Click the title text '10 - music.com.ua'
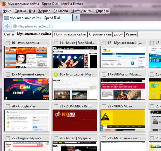This screenshot has height=151, width=161. pos(25,43)
